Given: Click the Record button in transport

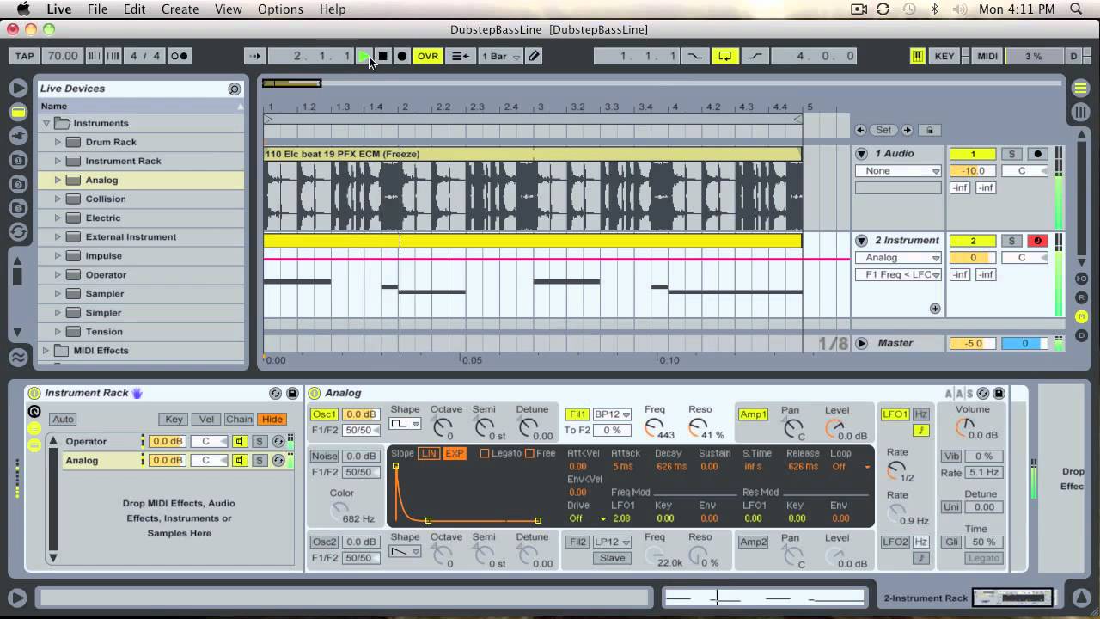Looking at the screenshot, I should [401, 56].
